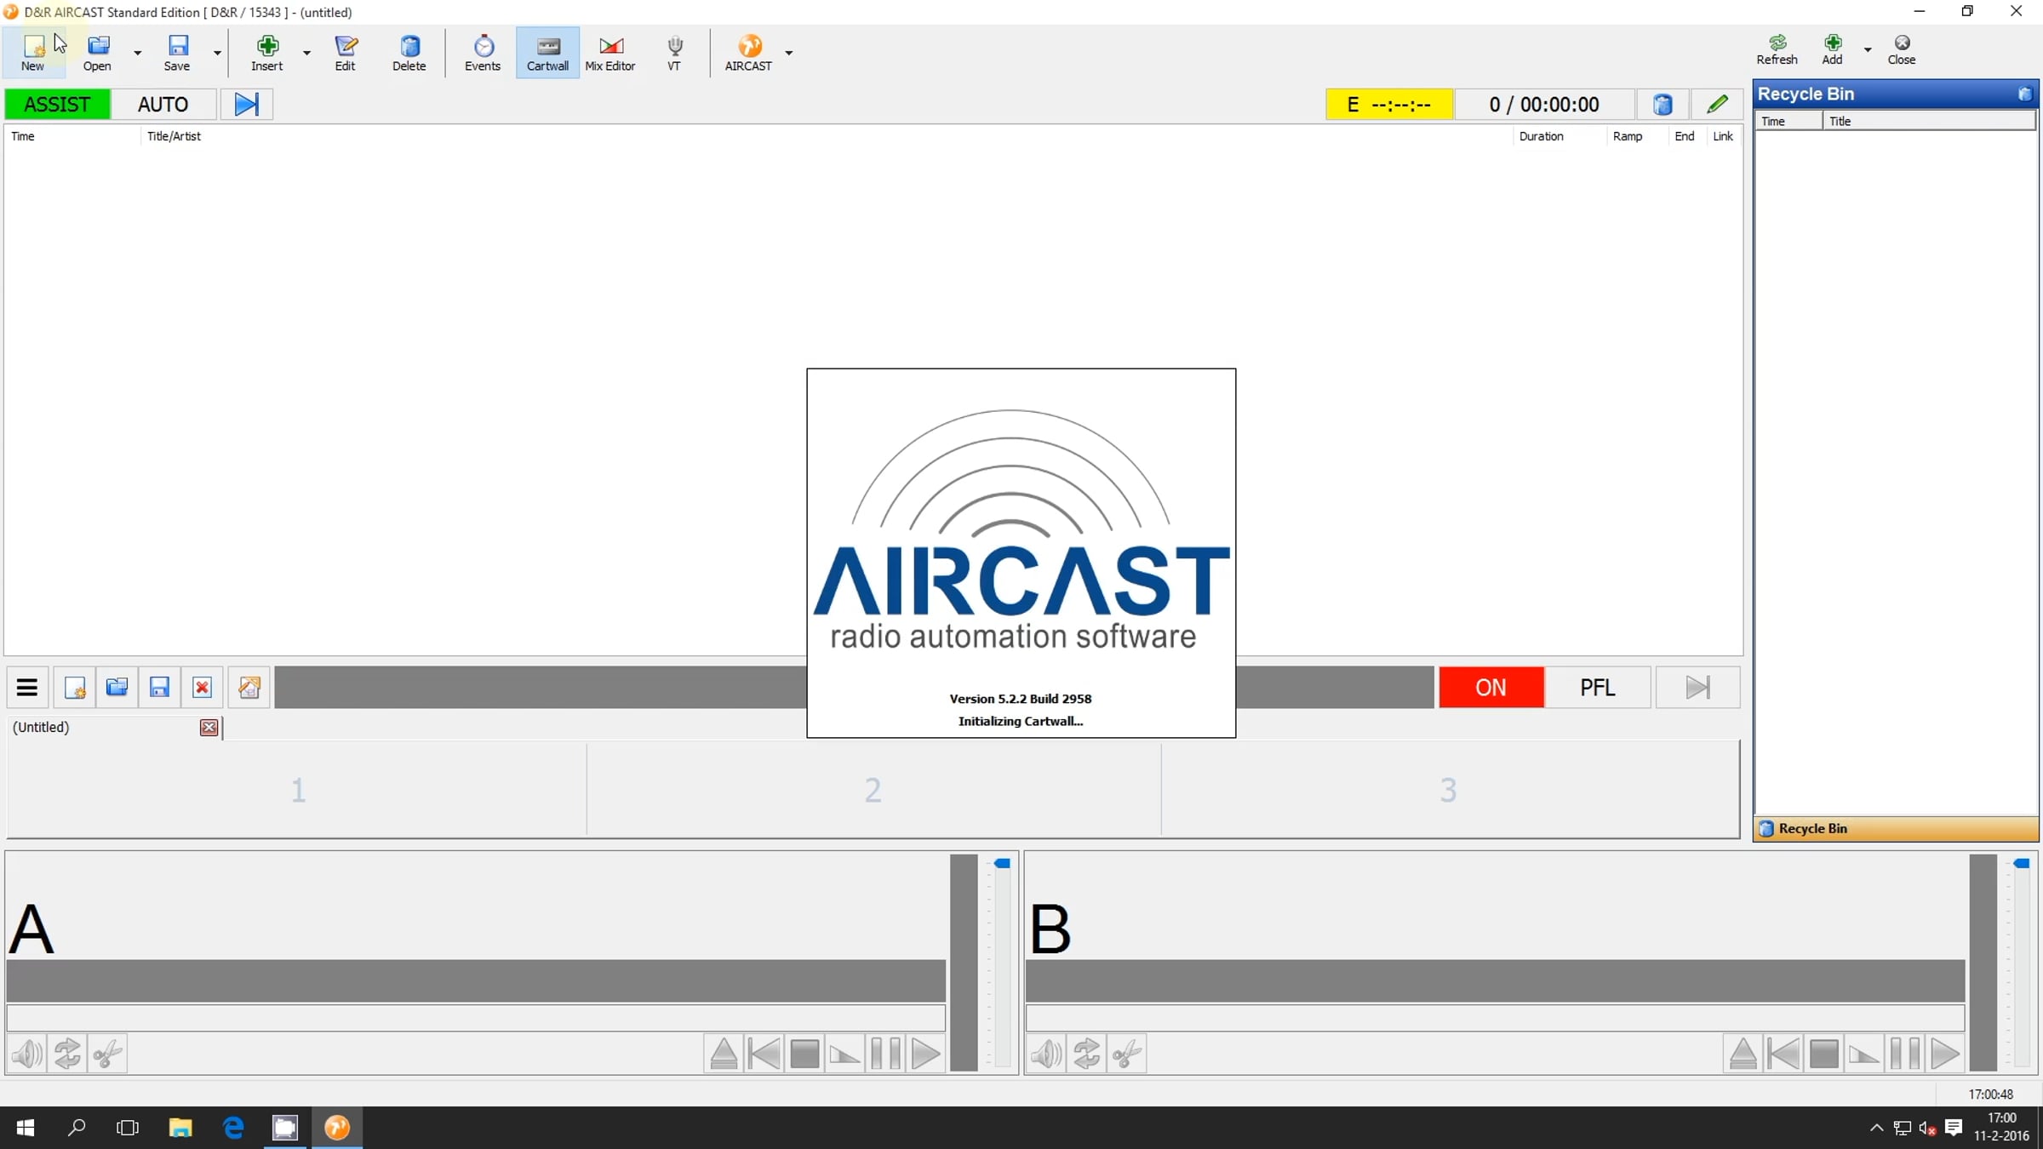The width and height of the screenshot is (2043, 1149).
Task: Open File Explorer from the taskbar
Action: 180,1128
